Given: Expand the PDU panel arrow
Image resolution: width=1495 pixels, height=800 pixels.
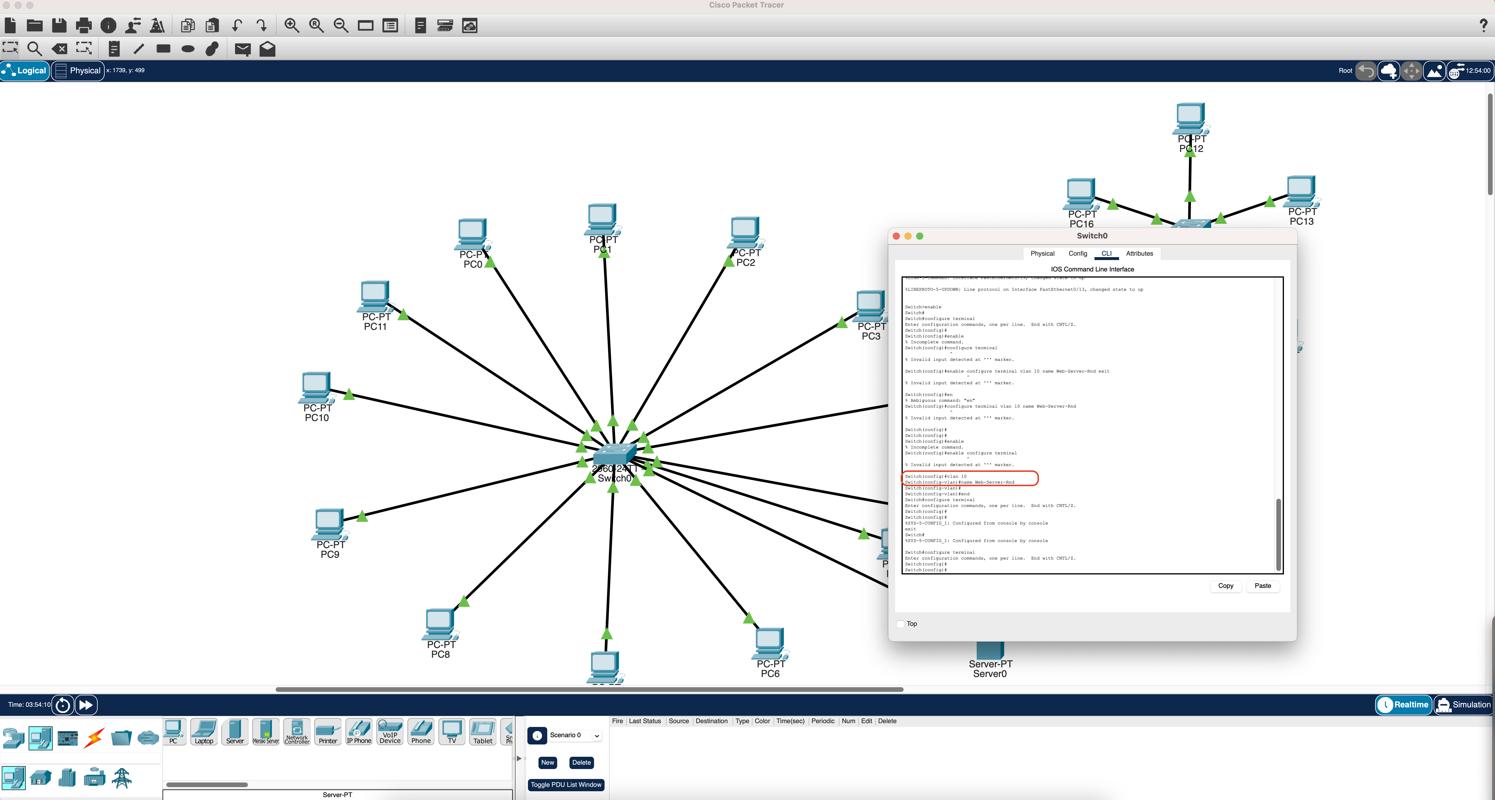Looking at the screenshot, I should pyautogui.click(x=519, y=758).
